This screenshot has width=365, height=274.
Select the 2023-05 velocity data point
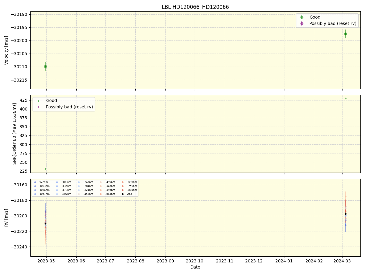[x=45, y=66]
